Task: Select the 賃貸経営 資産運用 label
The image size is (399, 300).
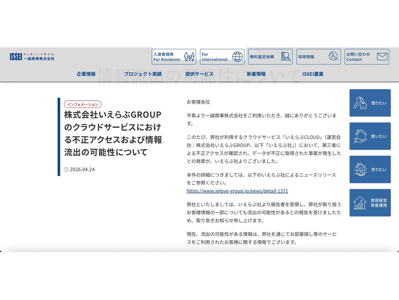Action: (379, 203)
